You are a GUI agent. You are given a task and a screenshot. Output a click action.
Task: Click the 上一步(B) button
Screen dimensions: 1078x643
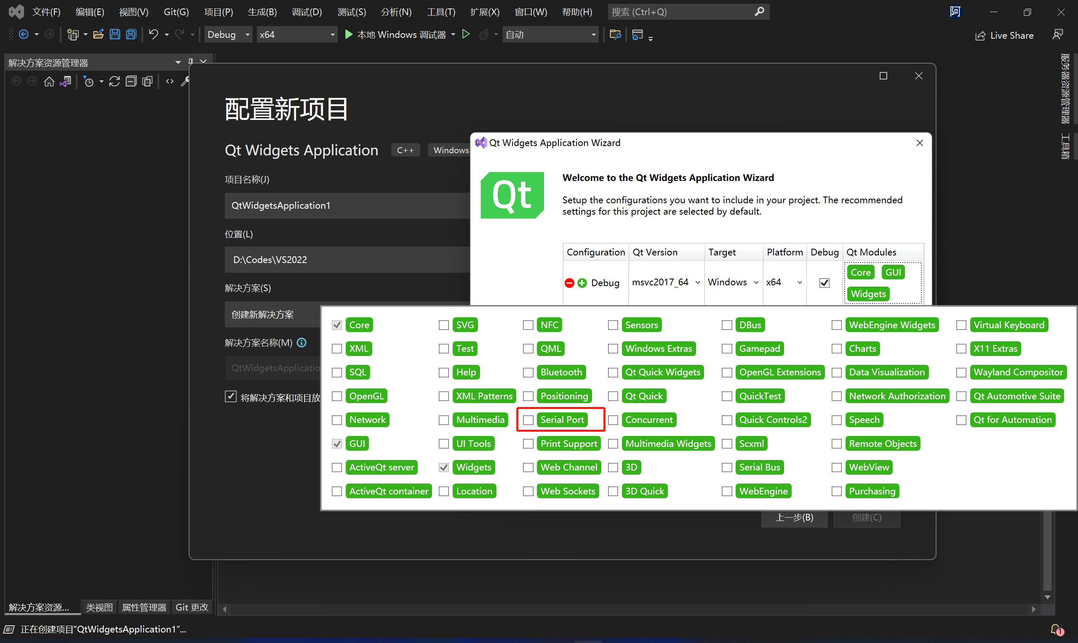(x=794, y=517)
